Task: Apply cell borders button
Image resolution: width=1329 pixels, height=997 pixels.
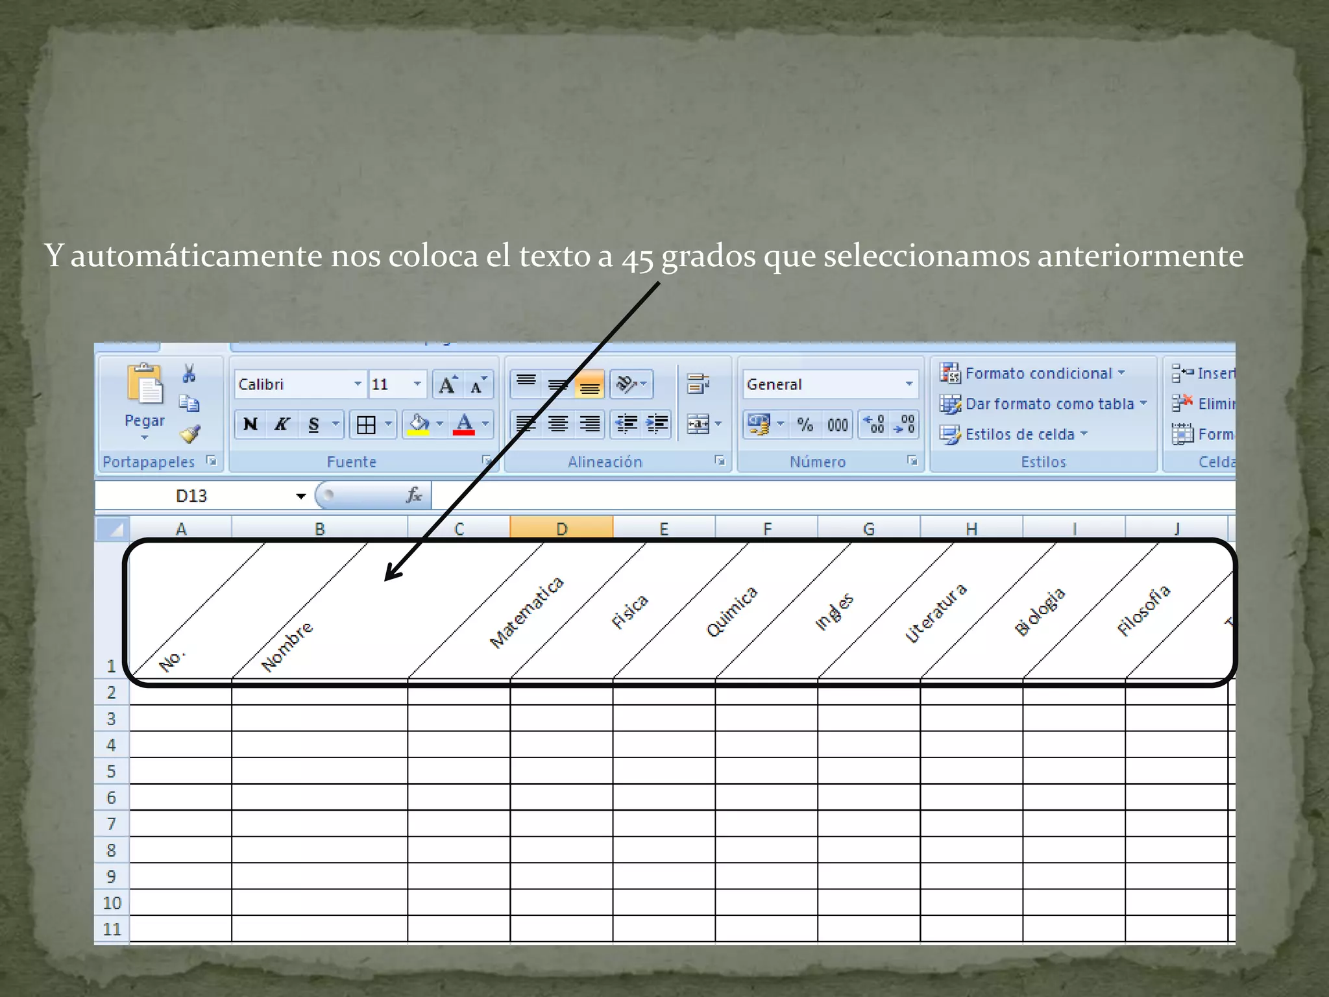Action: (366, 425)
